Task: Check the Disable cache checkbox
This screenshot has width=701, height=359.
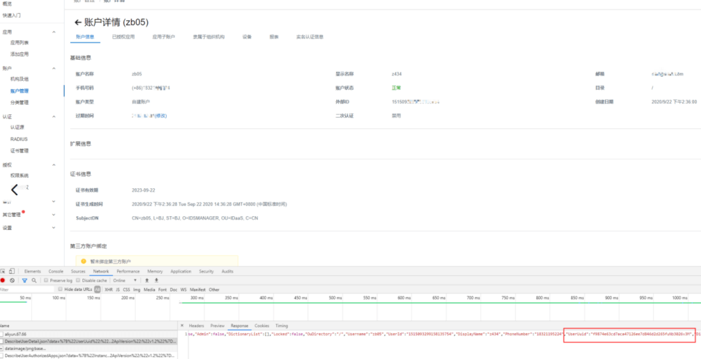Action: 78,280
